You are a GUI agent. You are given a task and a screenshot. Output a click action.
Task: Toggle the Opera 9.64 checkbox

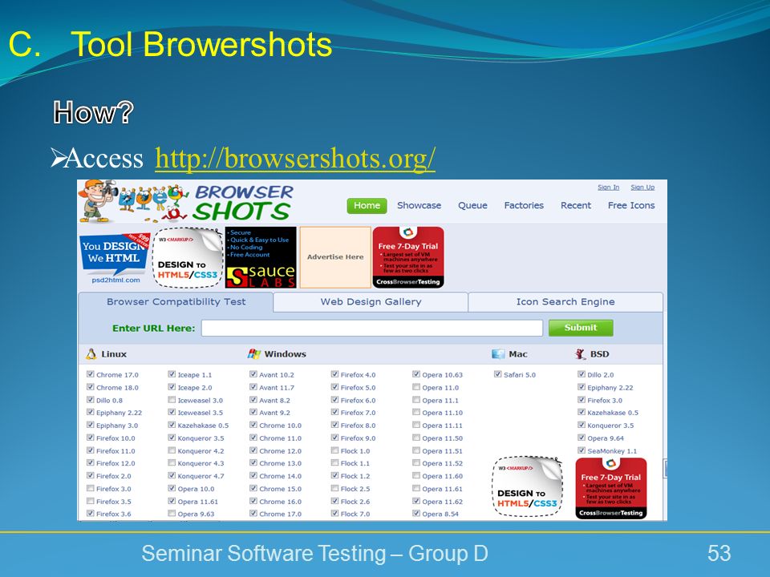coord(582,438)
